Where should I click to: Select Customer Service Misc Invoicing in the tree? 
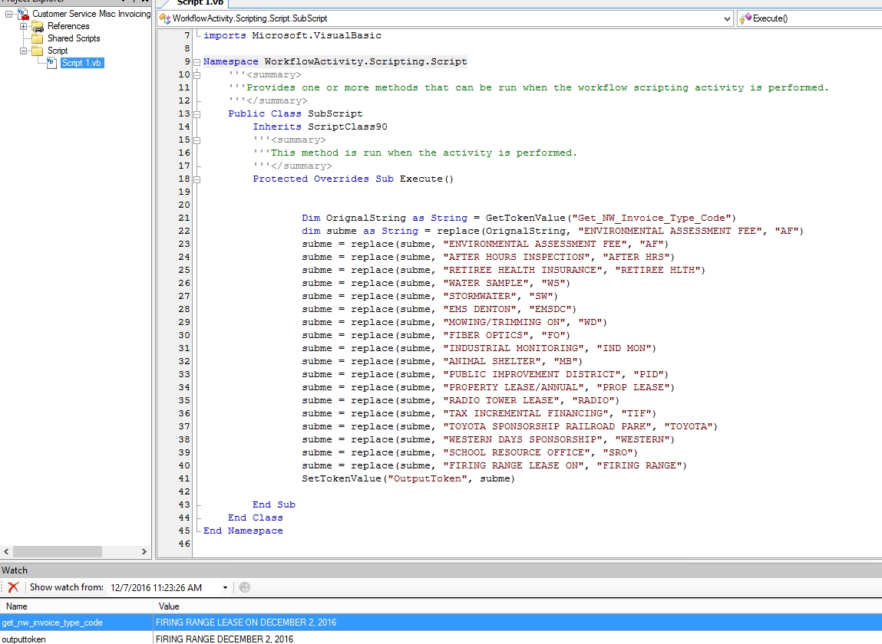(91, 14)
